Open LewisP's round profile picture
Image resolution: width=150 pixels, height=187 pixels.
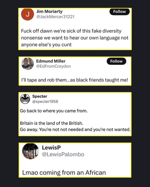click(x=31, y=151)
